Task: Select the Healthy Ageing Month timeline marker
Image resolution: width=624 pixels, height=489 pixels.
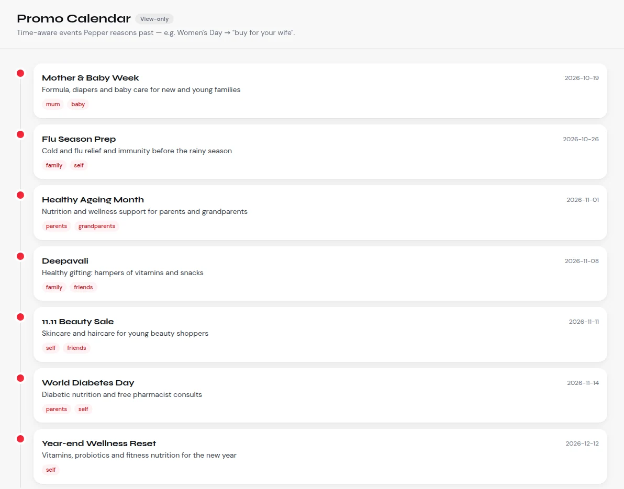Action: tap(20, 195)
